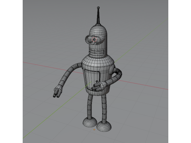The height and width of the screenshot is (143, 191).
Task: Click the robot's antenna tip ball
Action: point(98,8)
